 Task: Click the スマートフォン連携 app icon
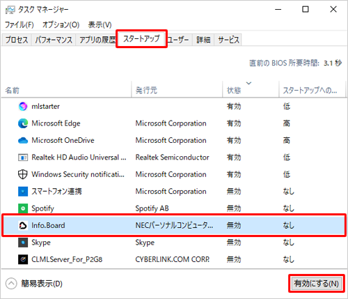tap(23, 192)
